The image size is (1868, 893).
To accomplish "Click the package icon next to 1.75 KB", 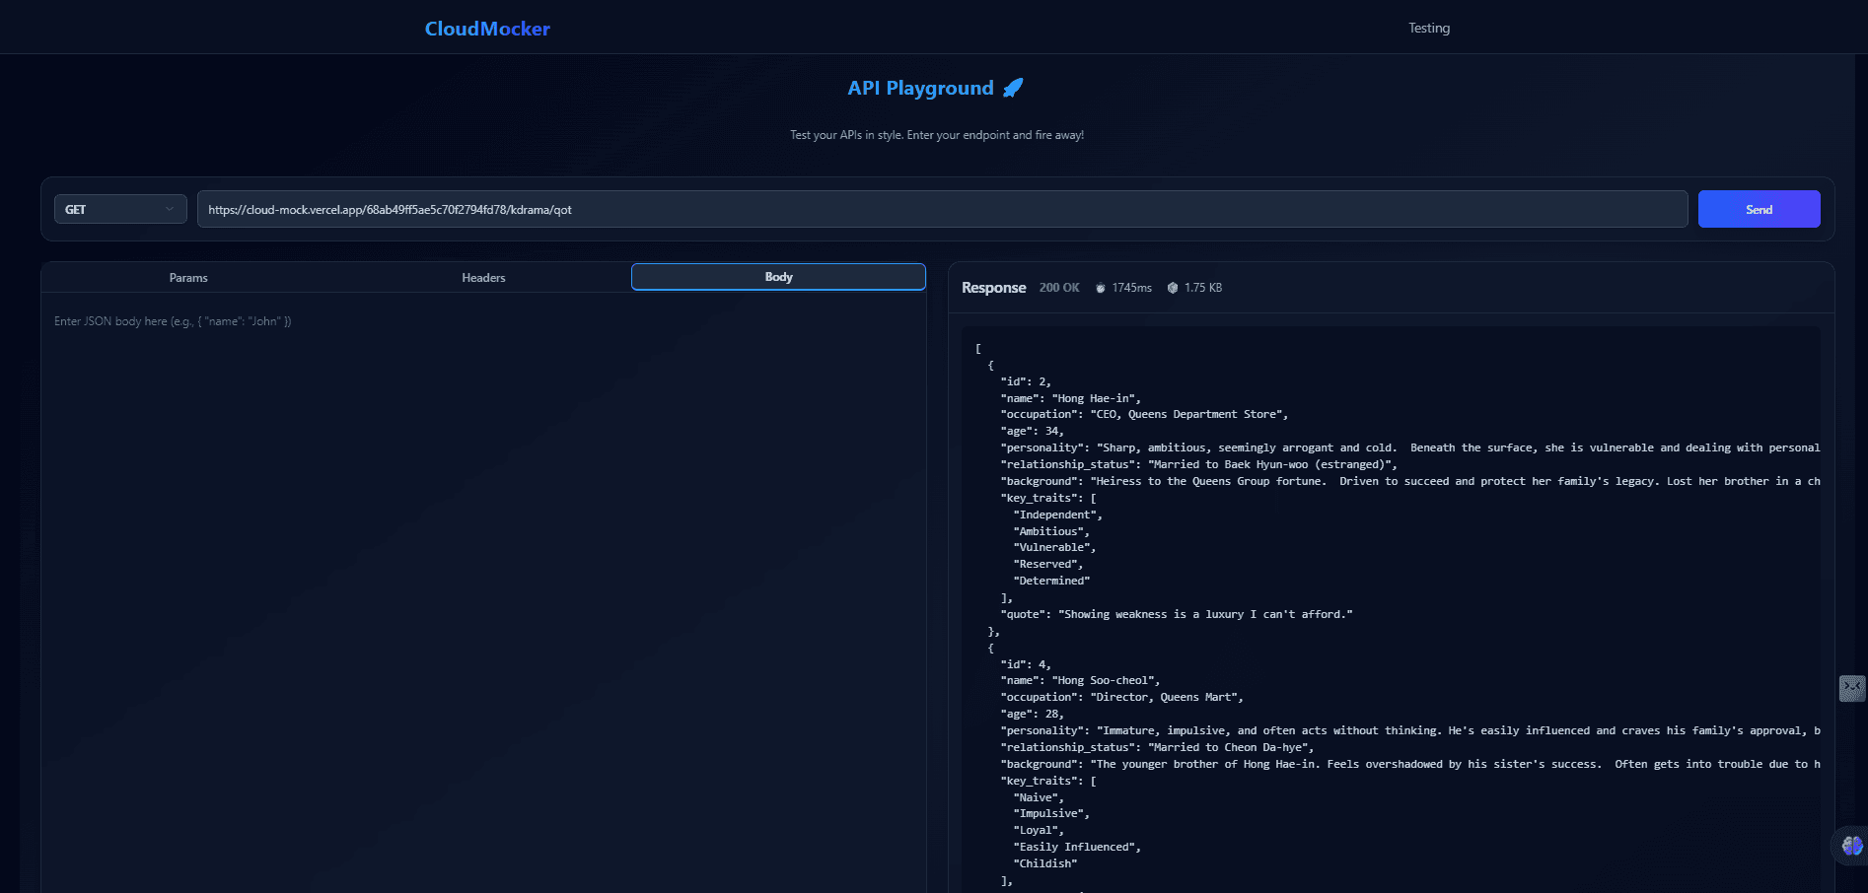I will (x=1172, y=288).
